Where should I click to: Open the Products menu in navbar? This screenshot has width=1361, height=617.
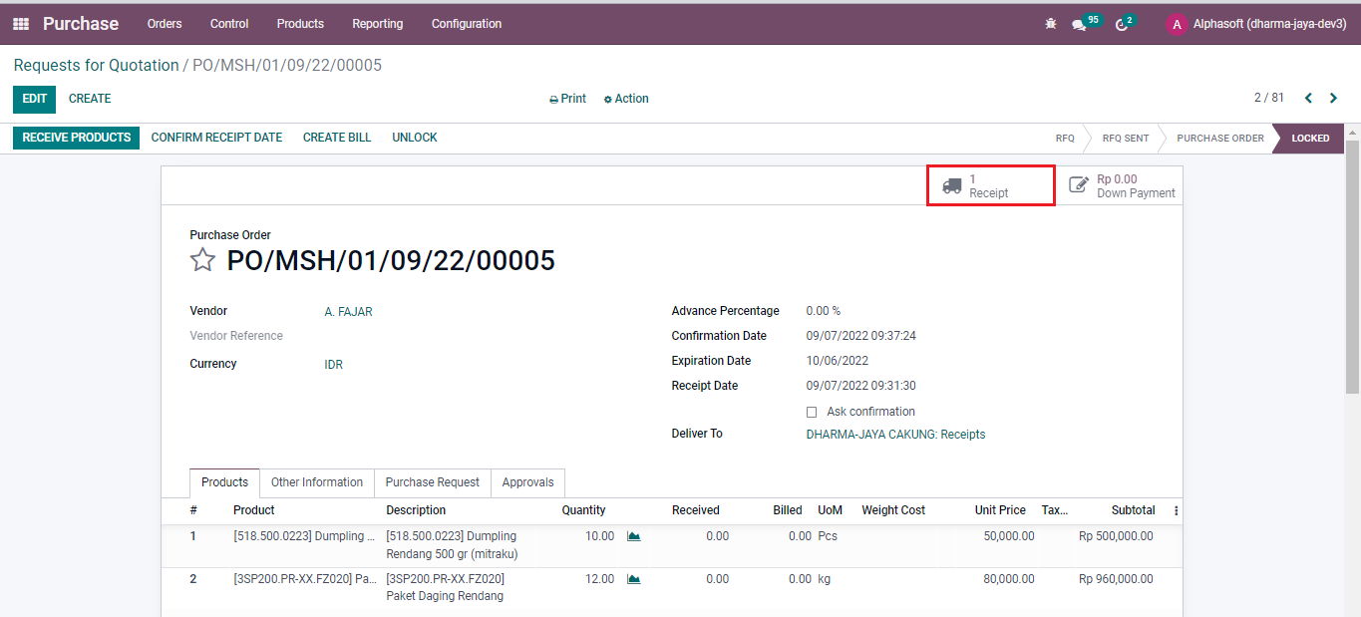click(x=300, y=24)
